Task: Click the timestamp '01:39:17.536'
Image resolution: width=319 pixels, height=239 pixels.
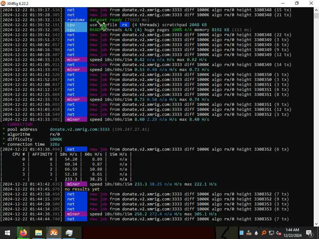Action: pyautogui.click(x=45, y=10)
